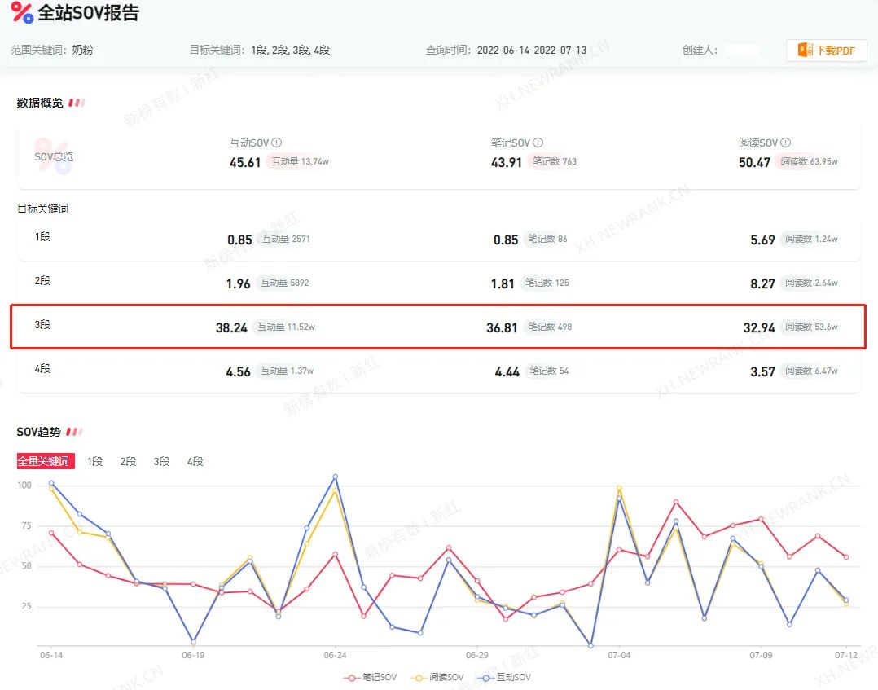Switch trend chart to 1段 tab
878x690 pixels.
[x=95, y=461]
